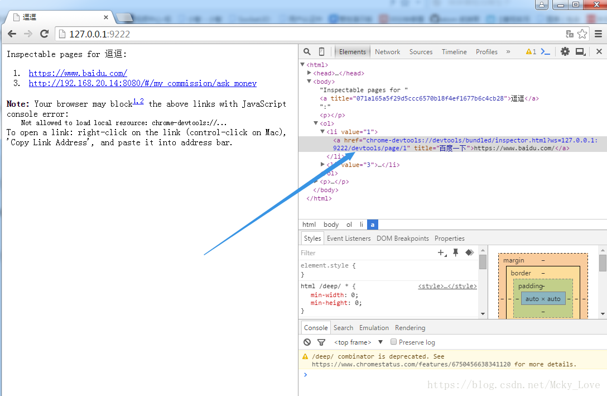Toggle element state pin icon in Styles
Image resolution: width=607 pixels, height=396 pixels.
456,252
